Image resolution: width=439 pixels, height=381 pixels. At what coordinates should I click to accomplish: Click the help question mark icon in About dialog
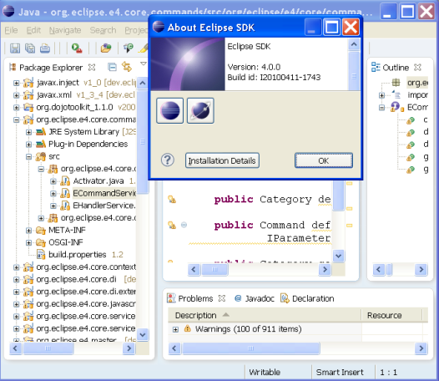coord(168,160)
